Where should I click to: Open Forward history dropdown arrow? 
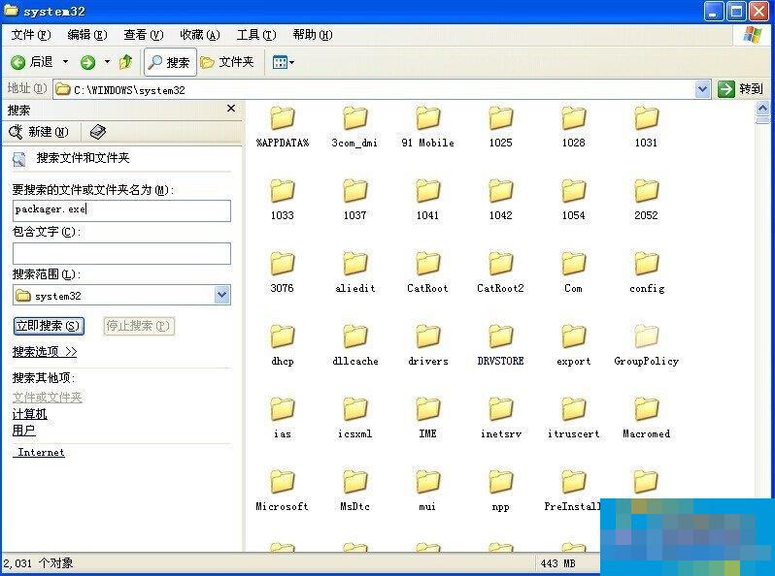click(x=107, y=62)
